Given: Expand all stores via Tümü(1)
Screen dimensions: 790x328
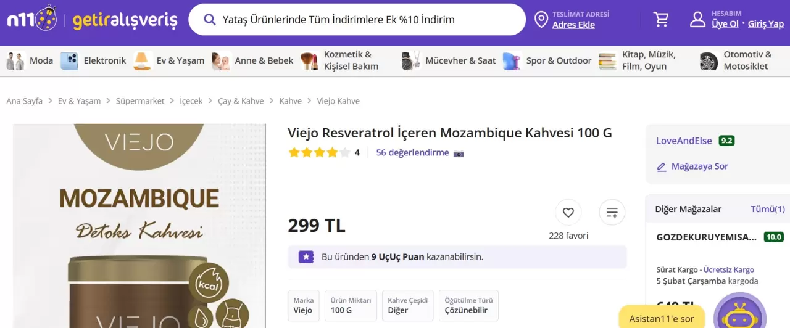Looking at the screenshot, I should point(767,209).
